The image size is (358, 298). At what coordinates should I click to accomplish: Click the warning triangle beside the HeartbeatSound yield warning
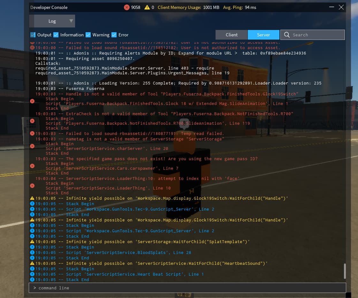(x=32, y=263)
